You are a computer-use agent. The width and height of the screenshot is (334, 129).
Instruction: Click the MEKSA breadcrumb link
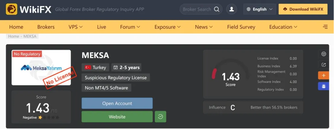(30, 36)
